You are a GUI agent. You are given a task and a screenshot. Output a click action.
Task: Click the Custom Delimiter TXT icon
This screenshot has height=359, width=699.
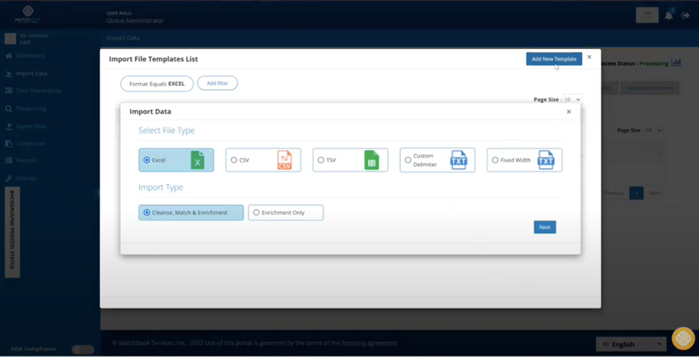coord(458,160)
